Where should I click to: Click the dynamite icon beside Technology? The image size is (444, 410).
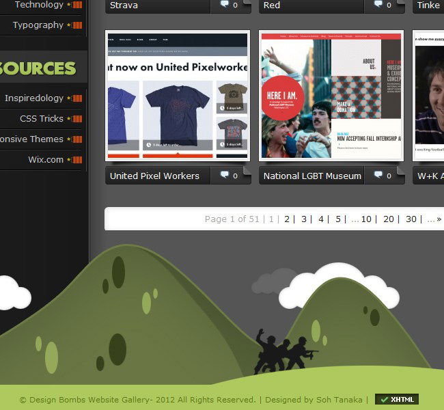[x=74, y=5]
